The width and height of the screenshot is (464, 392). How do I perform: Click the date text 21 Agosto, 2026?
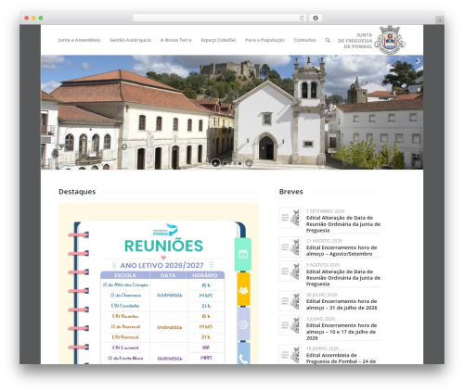coord(324,241)
